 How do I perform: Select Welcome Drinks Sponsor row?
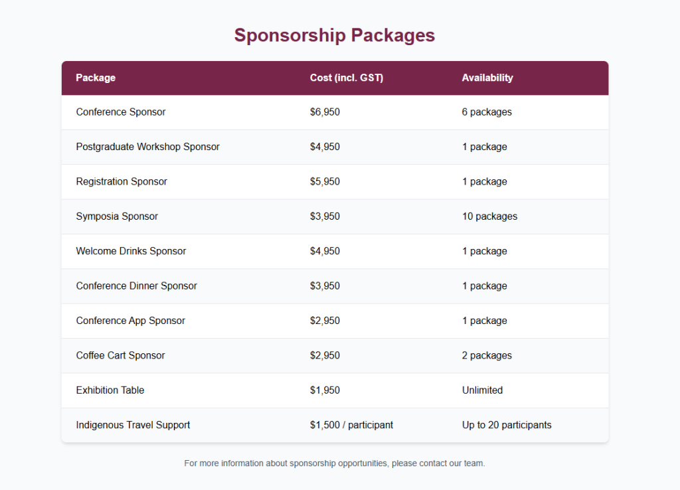coord(335,251)
